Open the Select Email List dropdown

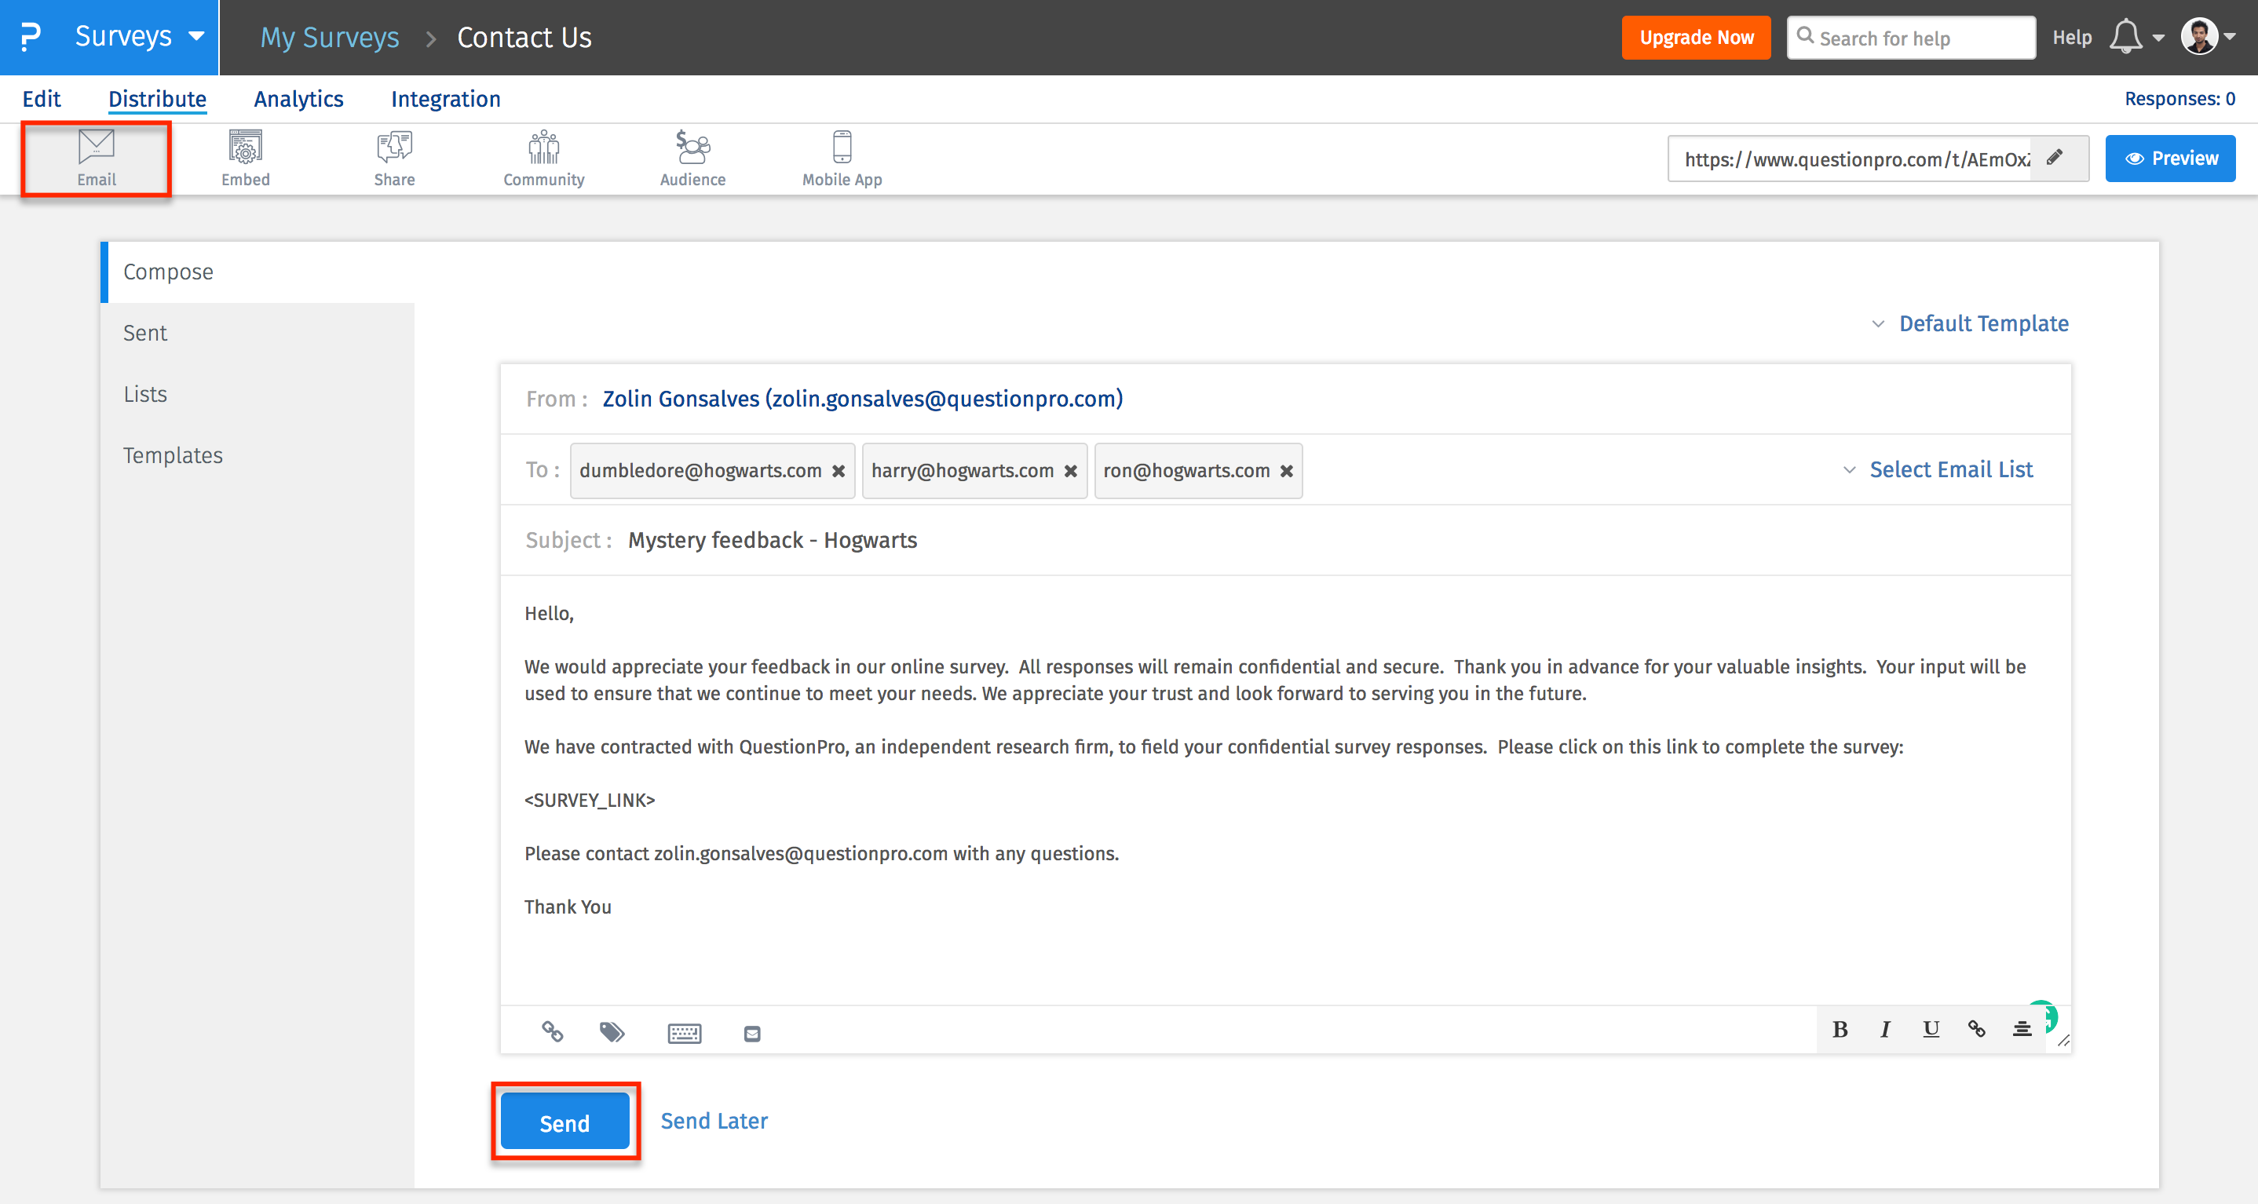(x=1937, y=471)
